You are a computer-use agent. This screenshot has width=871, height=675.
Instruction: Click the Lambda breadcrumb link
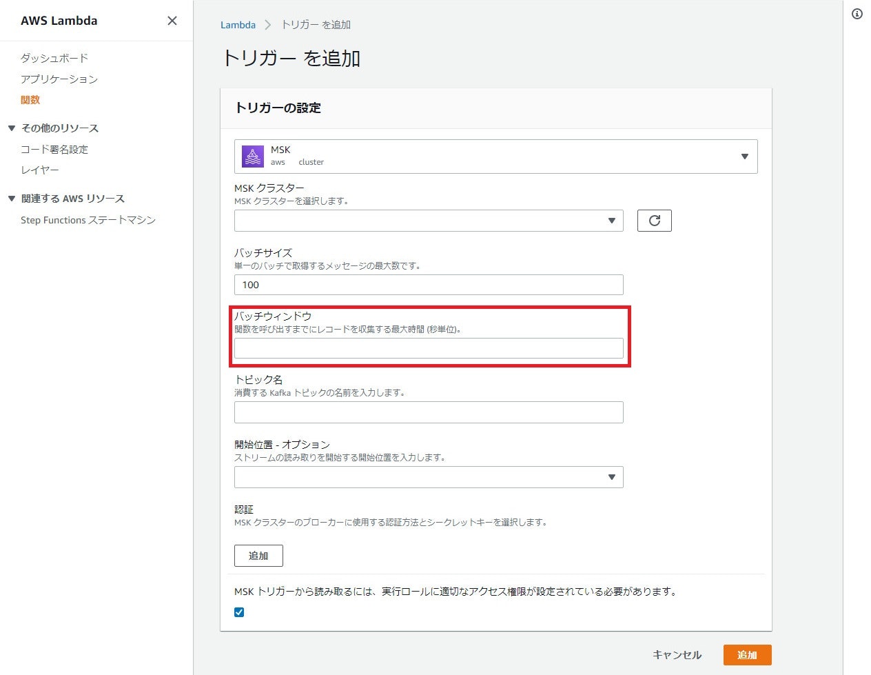(x=238, y=25)
